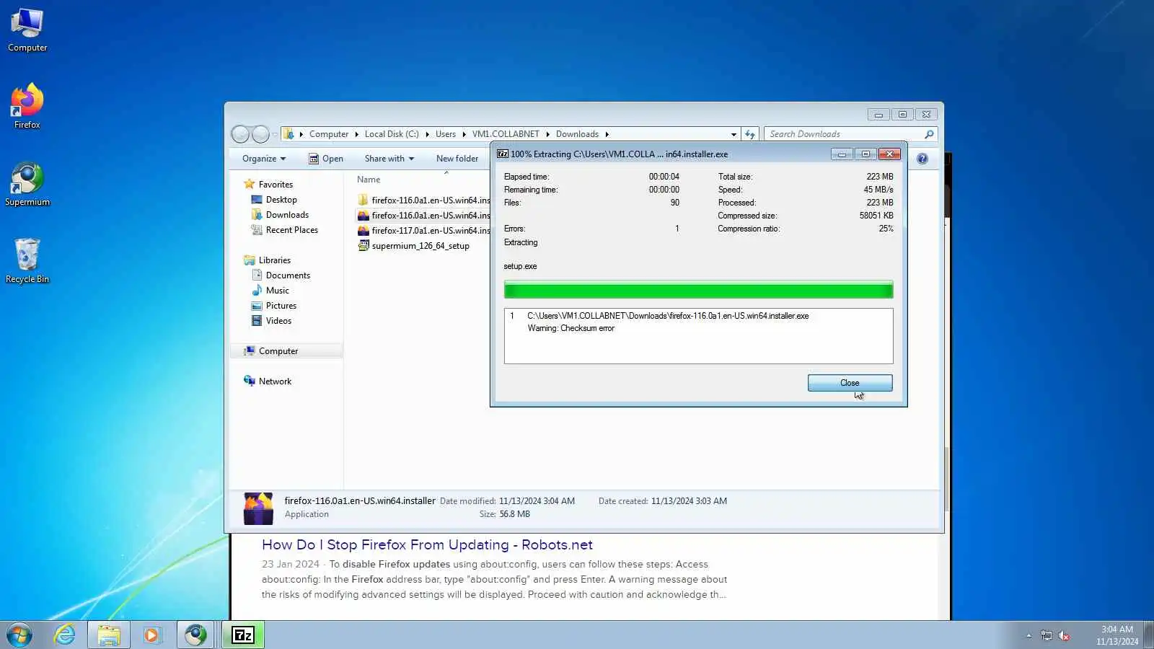The width and height of the screenshot is (1154, 649).
Task: Select Network in the navigation pane
Action: click(268, 381)
